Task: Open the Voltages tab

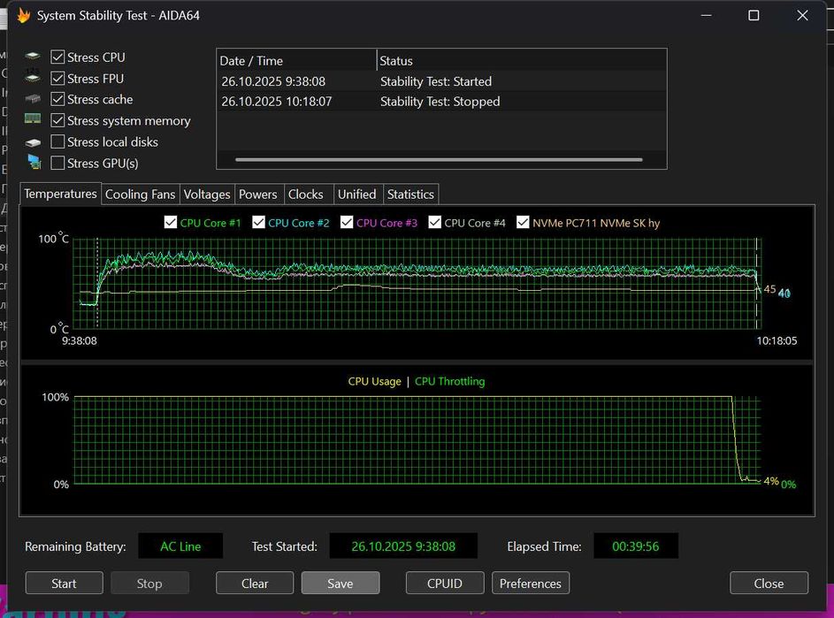Action: (207, 195)
